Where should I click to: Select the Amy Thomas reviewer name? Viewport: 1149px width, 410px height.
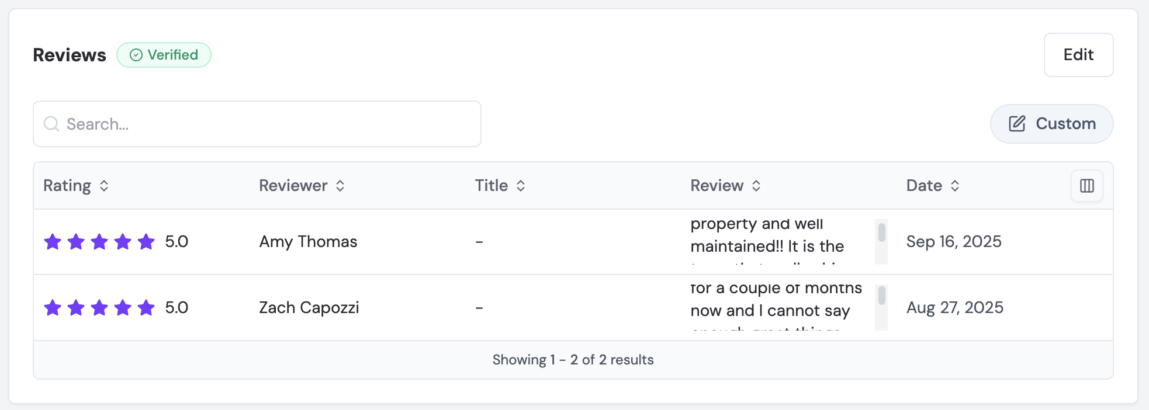coord(308,242)
